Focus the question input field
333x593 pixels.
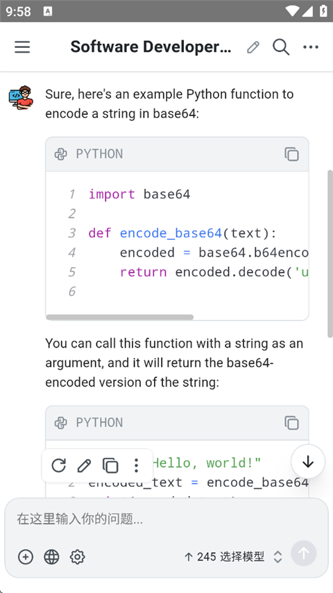(x=166, y=519)
